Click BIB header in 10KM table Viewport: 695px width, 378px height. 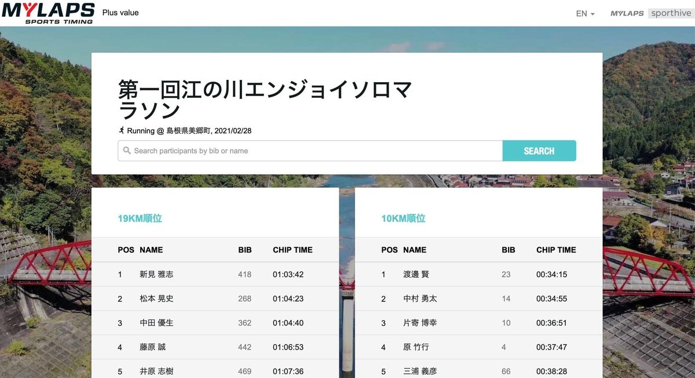509,250
